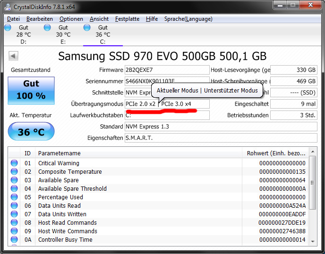Viewport: 325px width, 254px height.
Task: Open the Festplatte menu
Action: click(127, 19)
